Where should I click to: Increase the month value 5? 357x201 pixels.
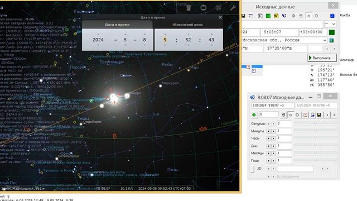(125, 34)
